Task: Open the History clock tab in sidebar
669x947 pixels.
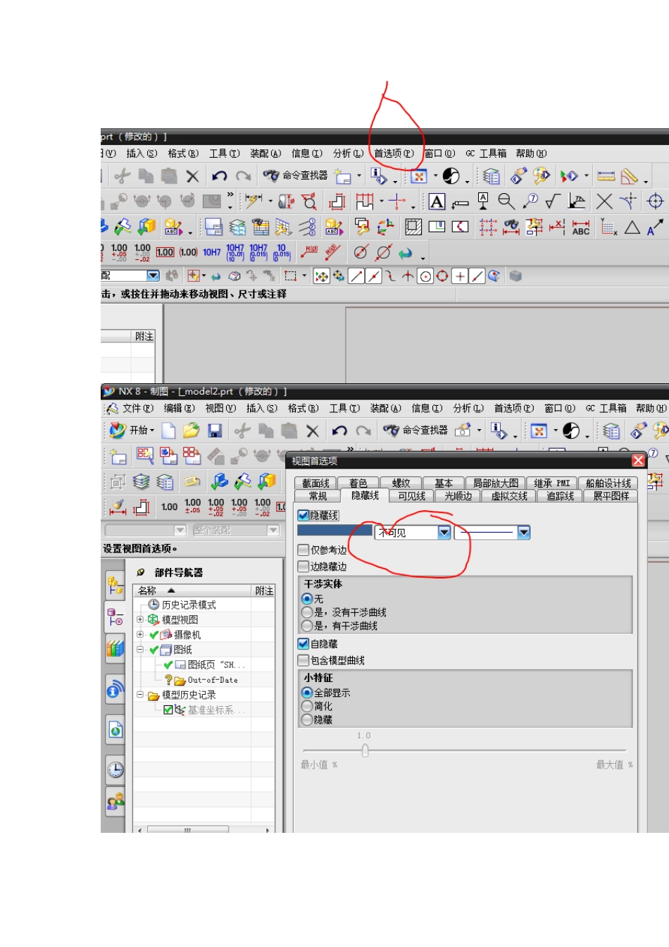Action: [115, 769]
